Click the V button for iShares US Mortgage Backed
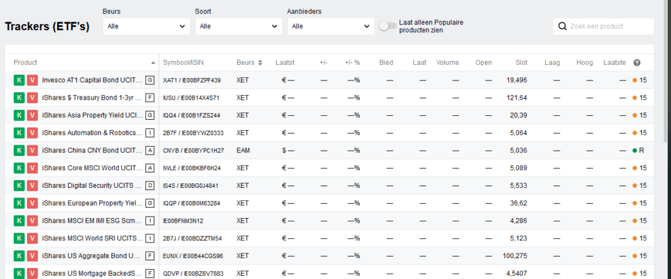The height and width of the screenshot is (279, 671). point(32,273)
